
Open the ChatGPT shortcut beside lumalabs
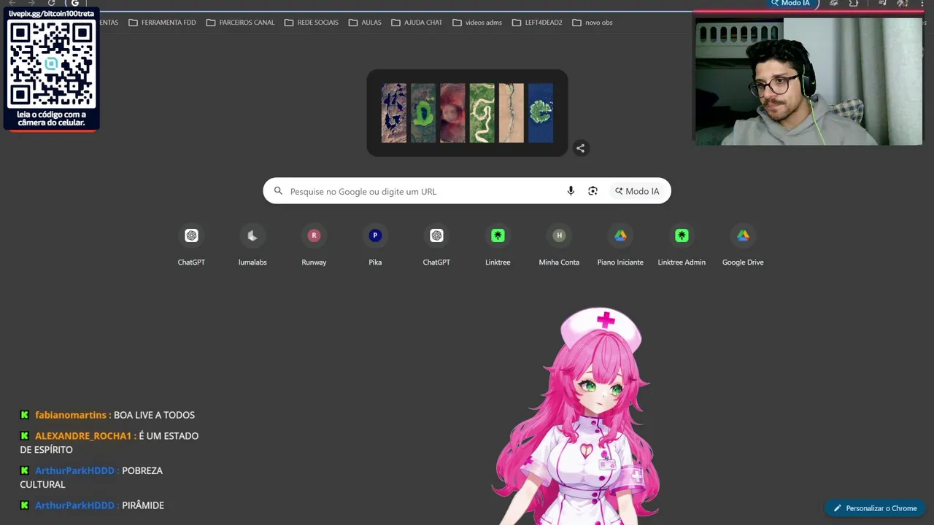[x=191, y=246]
